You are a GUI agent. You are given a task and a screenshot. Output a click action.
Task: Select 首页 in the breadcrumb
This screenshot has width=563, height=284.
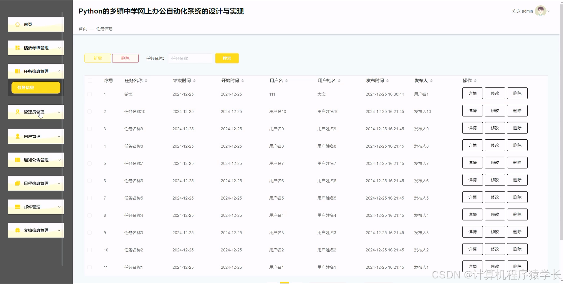pos(82,29)
